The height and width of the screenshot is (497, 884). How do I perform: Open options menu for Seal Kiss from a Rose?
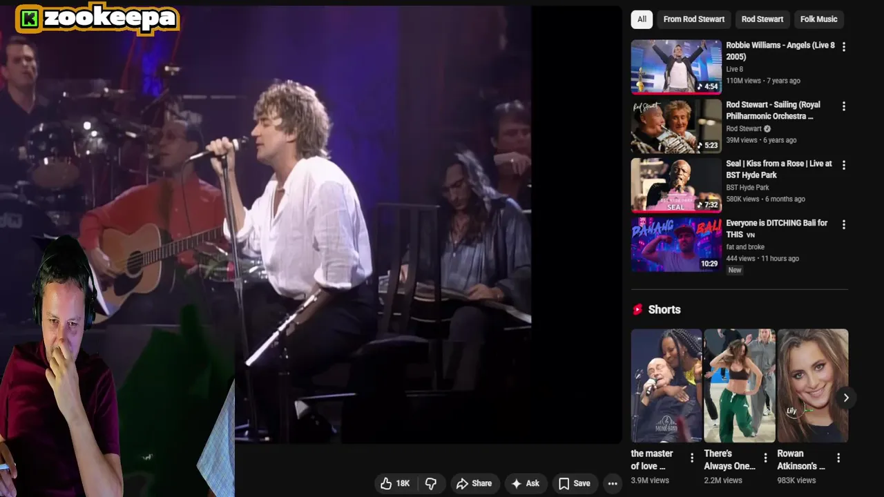coord(843,166)
